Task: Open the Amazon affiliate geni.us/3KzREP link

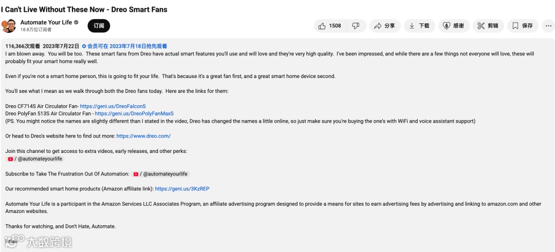Action: [182, 189]
